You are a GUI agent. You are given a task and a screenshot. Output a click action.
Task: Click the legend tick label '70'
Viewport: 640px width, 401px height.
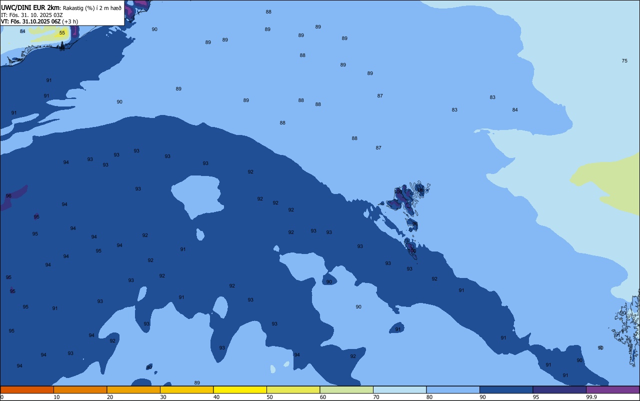(376, 397)
